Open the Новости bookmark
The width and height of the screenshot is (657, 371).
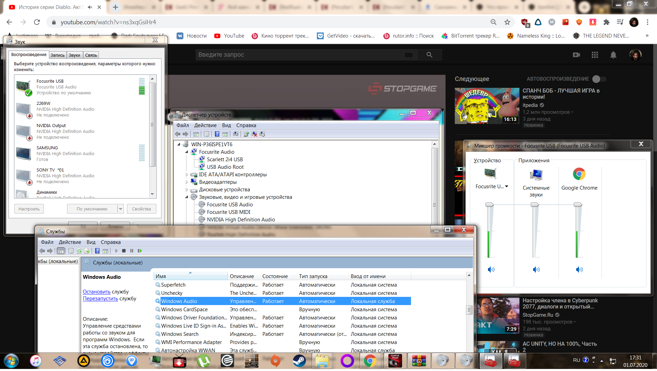192,36
